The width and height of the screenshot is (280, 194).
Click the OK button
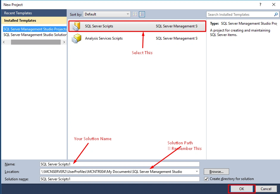coord(242,189)
